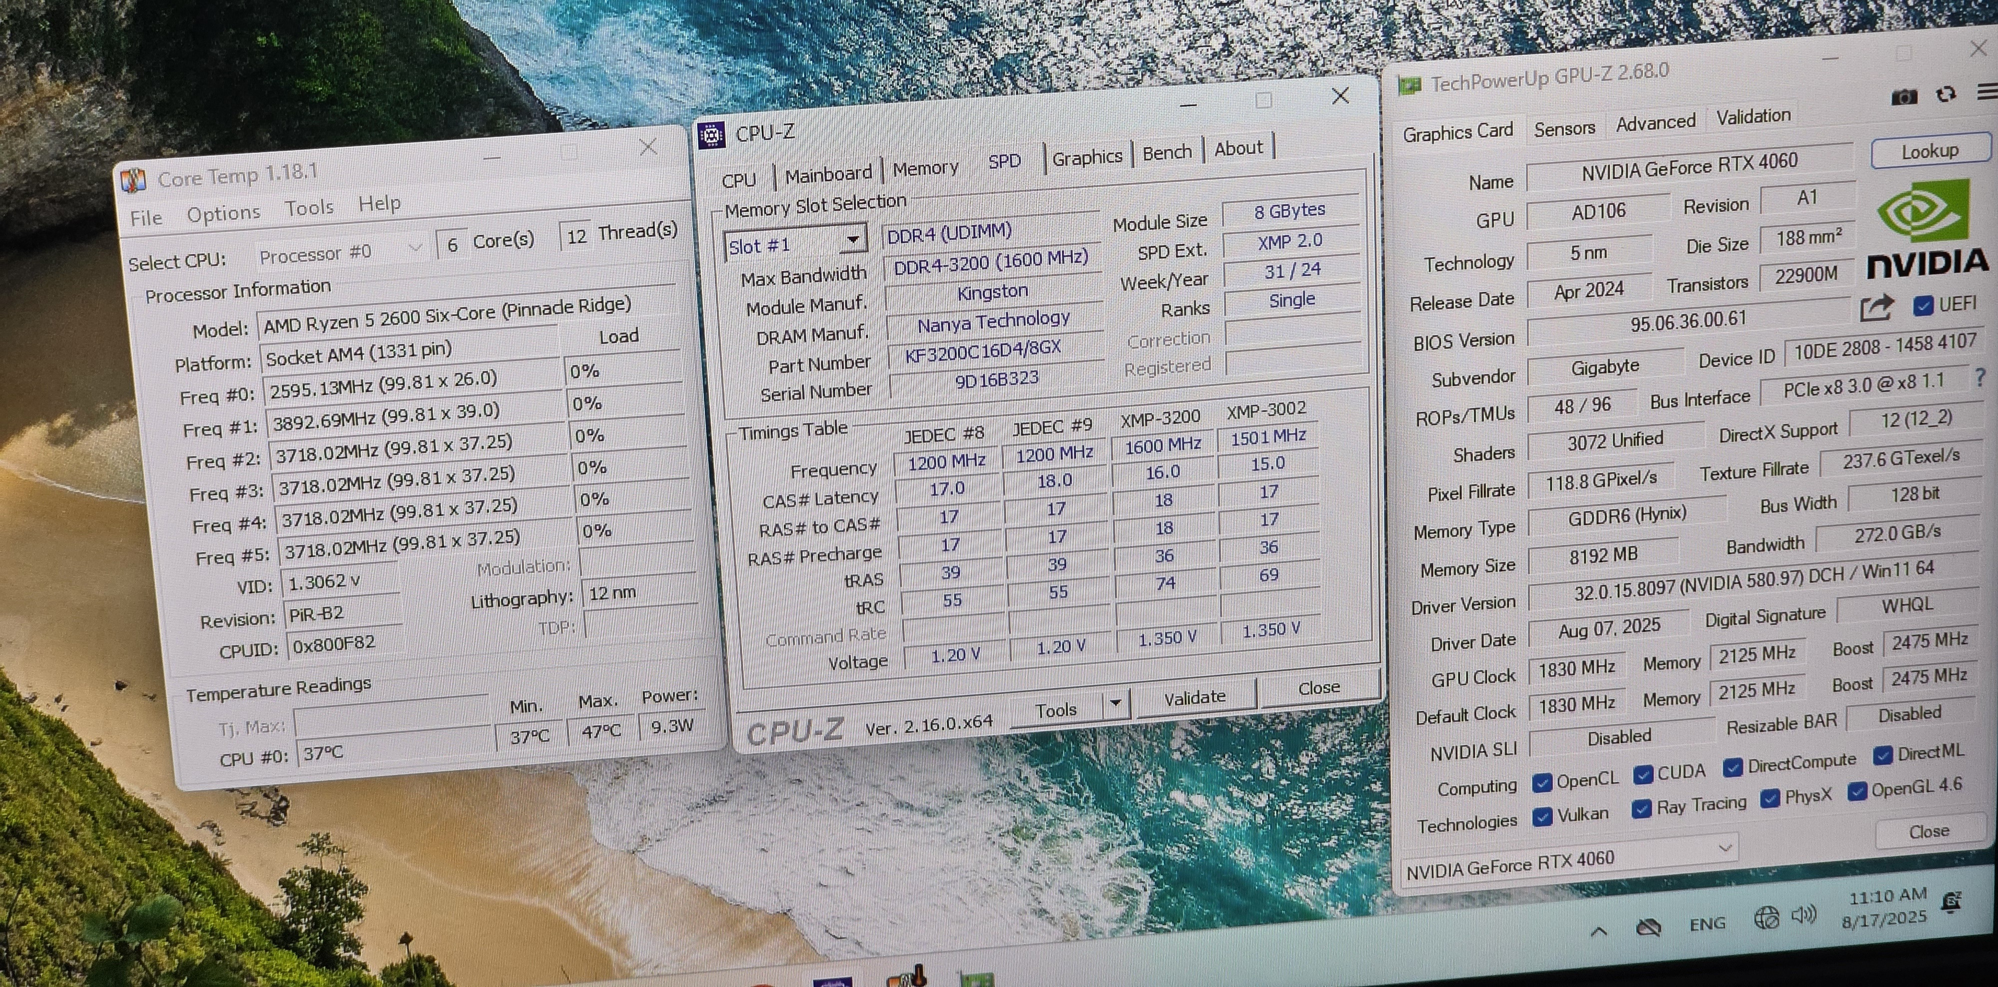Click the green GPU-Z taskbar icon
This screenshot has width=1998, height=987.
[976, 979]
